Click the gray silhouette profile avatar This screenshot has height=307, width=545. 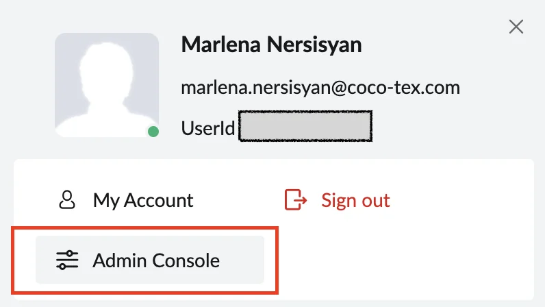pos(107,85)
